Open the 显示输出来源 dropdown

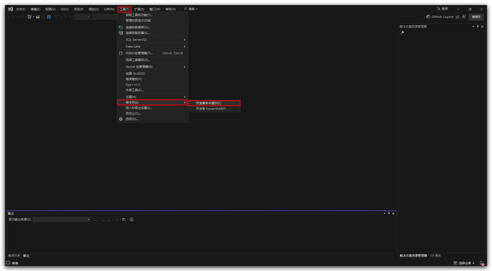click(62, 220)
